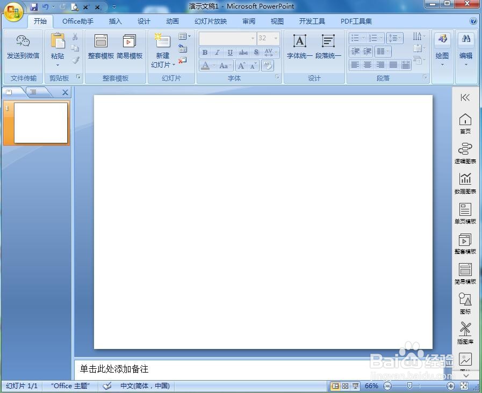
Task: Toggle Underline formatting
Action: (x=230, y=53)
